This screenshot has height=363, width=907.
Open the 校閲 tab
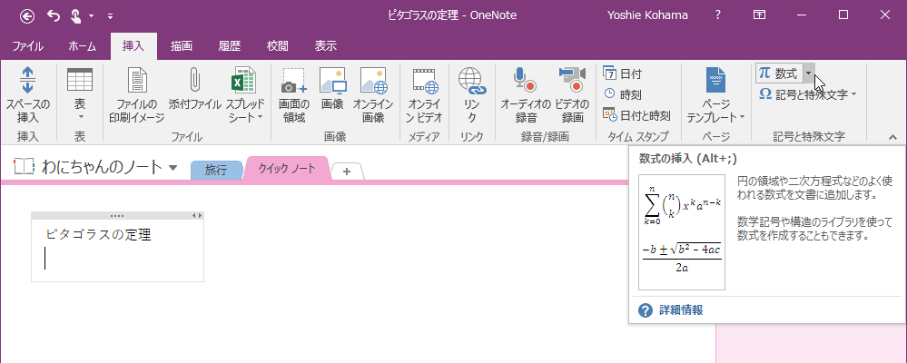277,46
